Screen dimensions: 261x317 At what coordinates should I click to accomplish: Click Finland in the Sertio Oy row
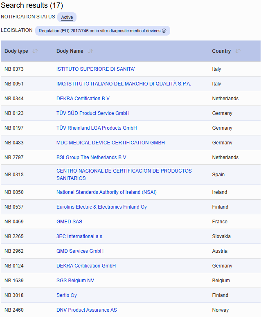point(220,295)
